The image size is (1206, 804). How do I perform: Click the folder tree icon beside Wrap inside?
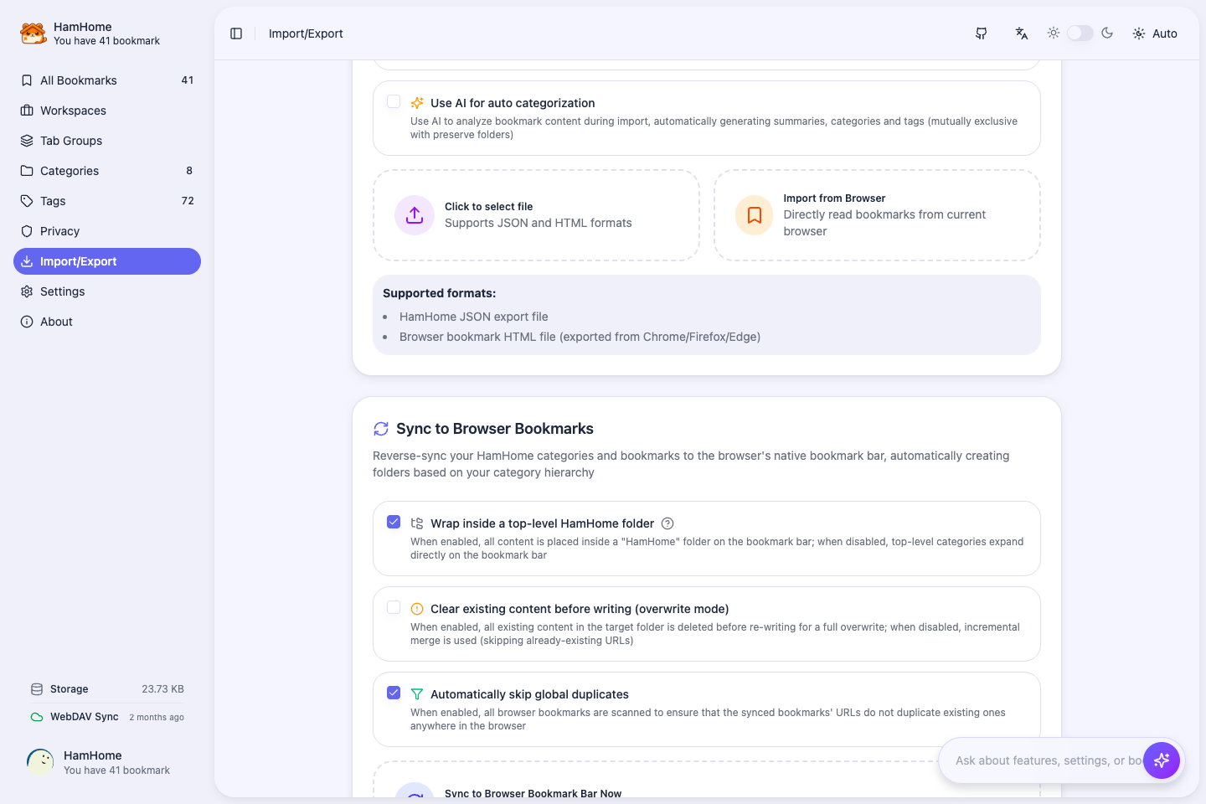click(x=417, y=523)
